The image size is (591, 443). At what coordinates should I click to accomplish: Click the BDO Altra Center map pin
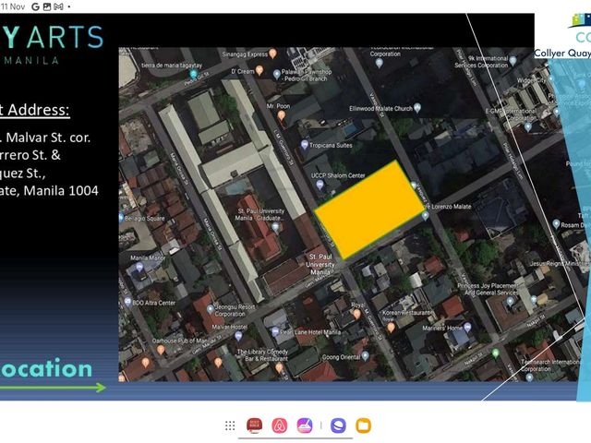point(127,302)
